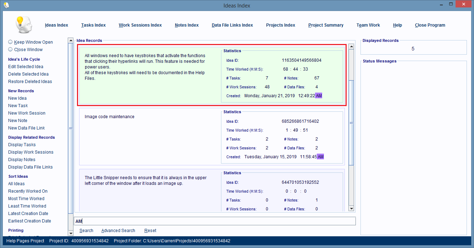This screenshot has width=474, height=248.
Task: Click the Reset search link
Action: tap(150, 231)
